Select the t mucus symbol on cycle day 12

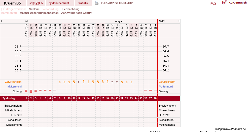pos(79,82)
